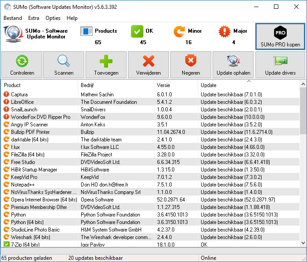307x262 pixels.
Task: Click '20 updates beschikbaar' status text
Action: 96,258
